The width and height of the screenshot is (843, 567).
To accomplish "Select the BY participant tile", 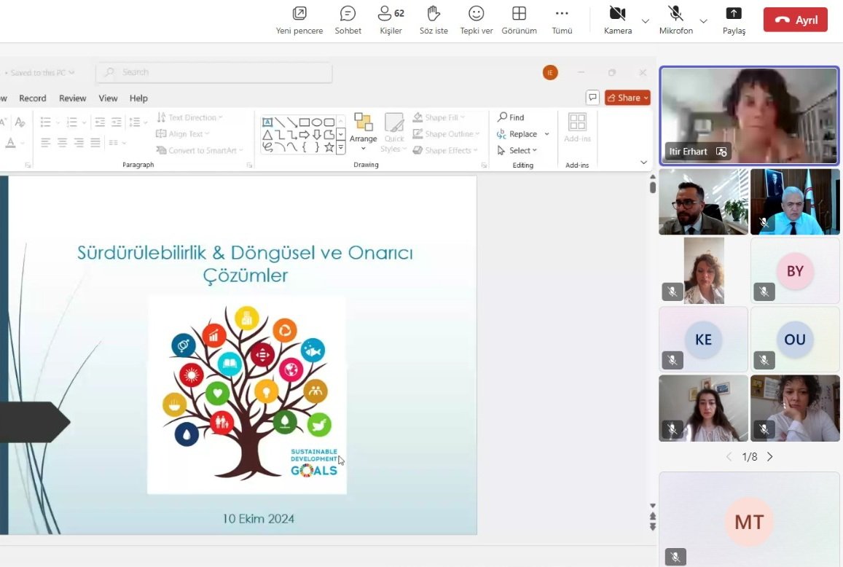I will (x=795, y=270).
